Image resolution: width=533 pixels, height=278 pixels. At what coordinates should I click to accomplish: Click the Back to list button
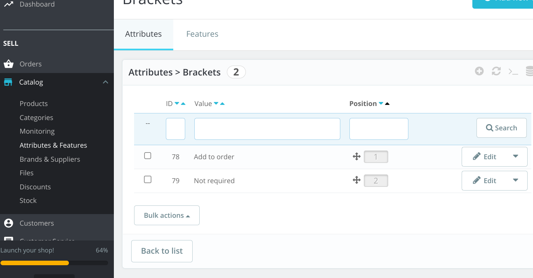pos(162,251)
